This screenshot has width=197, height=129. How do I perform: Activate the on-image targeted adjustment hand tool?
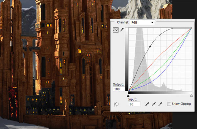click(x=116, y=104)
